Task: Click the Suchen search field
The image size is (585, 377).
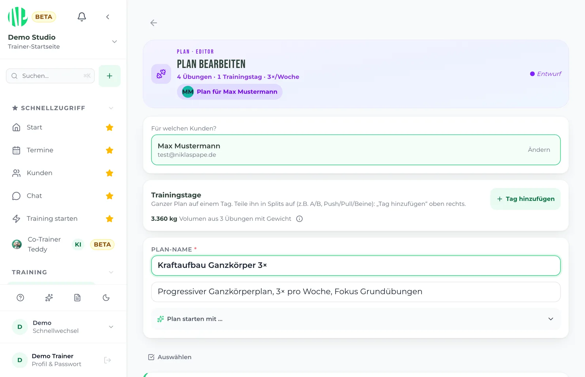Action: tap(50, 76)
